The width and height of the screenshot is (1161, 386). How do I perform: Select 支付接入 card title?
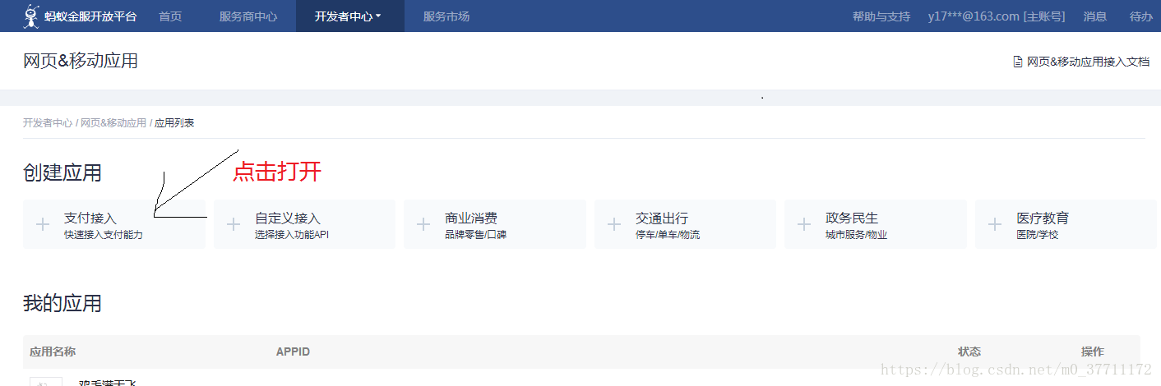coord(90,218)
